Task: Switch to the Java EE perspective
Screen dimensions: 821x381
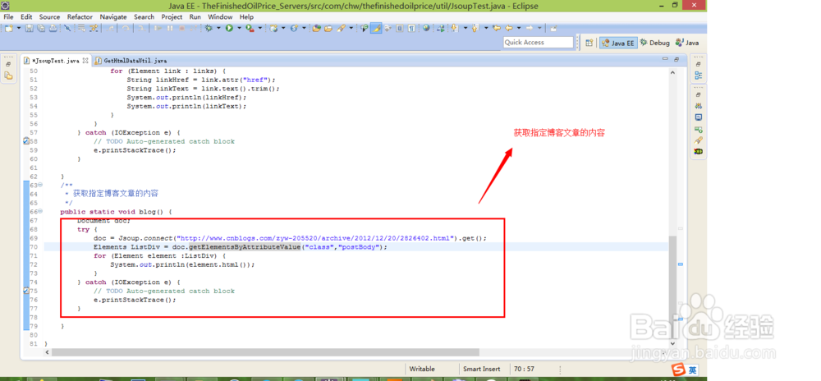Action: click(618, 43)
